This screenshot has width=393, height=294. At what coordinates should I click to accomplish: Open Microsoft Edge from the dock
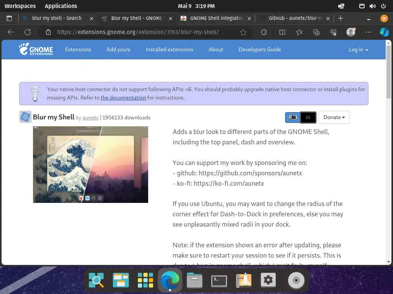click(170, 279)
